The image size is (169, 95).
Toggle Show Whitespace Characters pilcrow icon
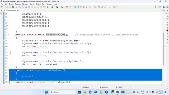[x=86, y=7]
